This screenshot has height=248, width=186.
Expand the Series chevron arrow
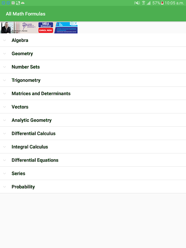coord(5,174)
